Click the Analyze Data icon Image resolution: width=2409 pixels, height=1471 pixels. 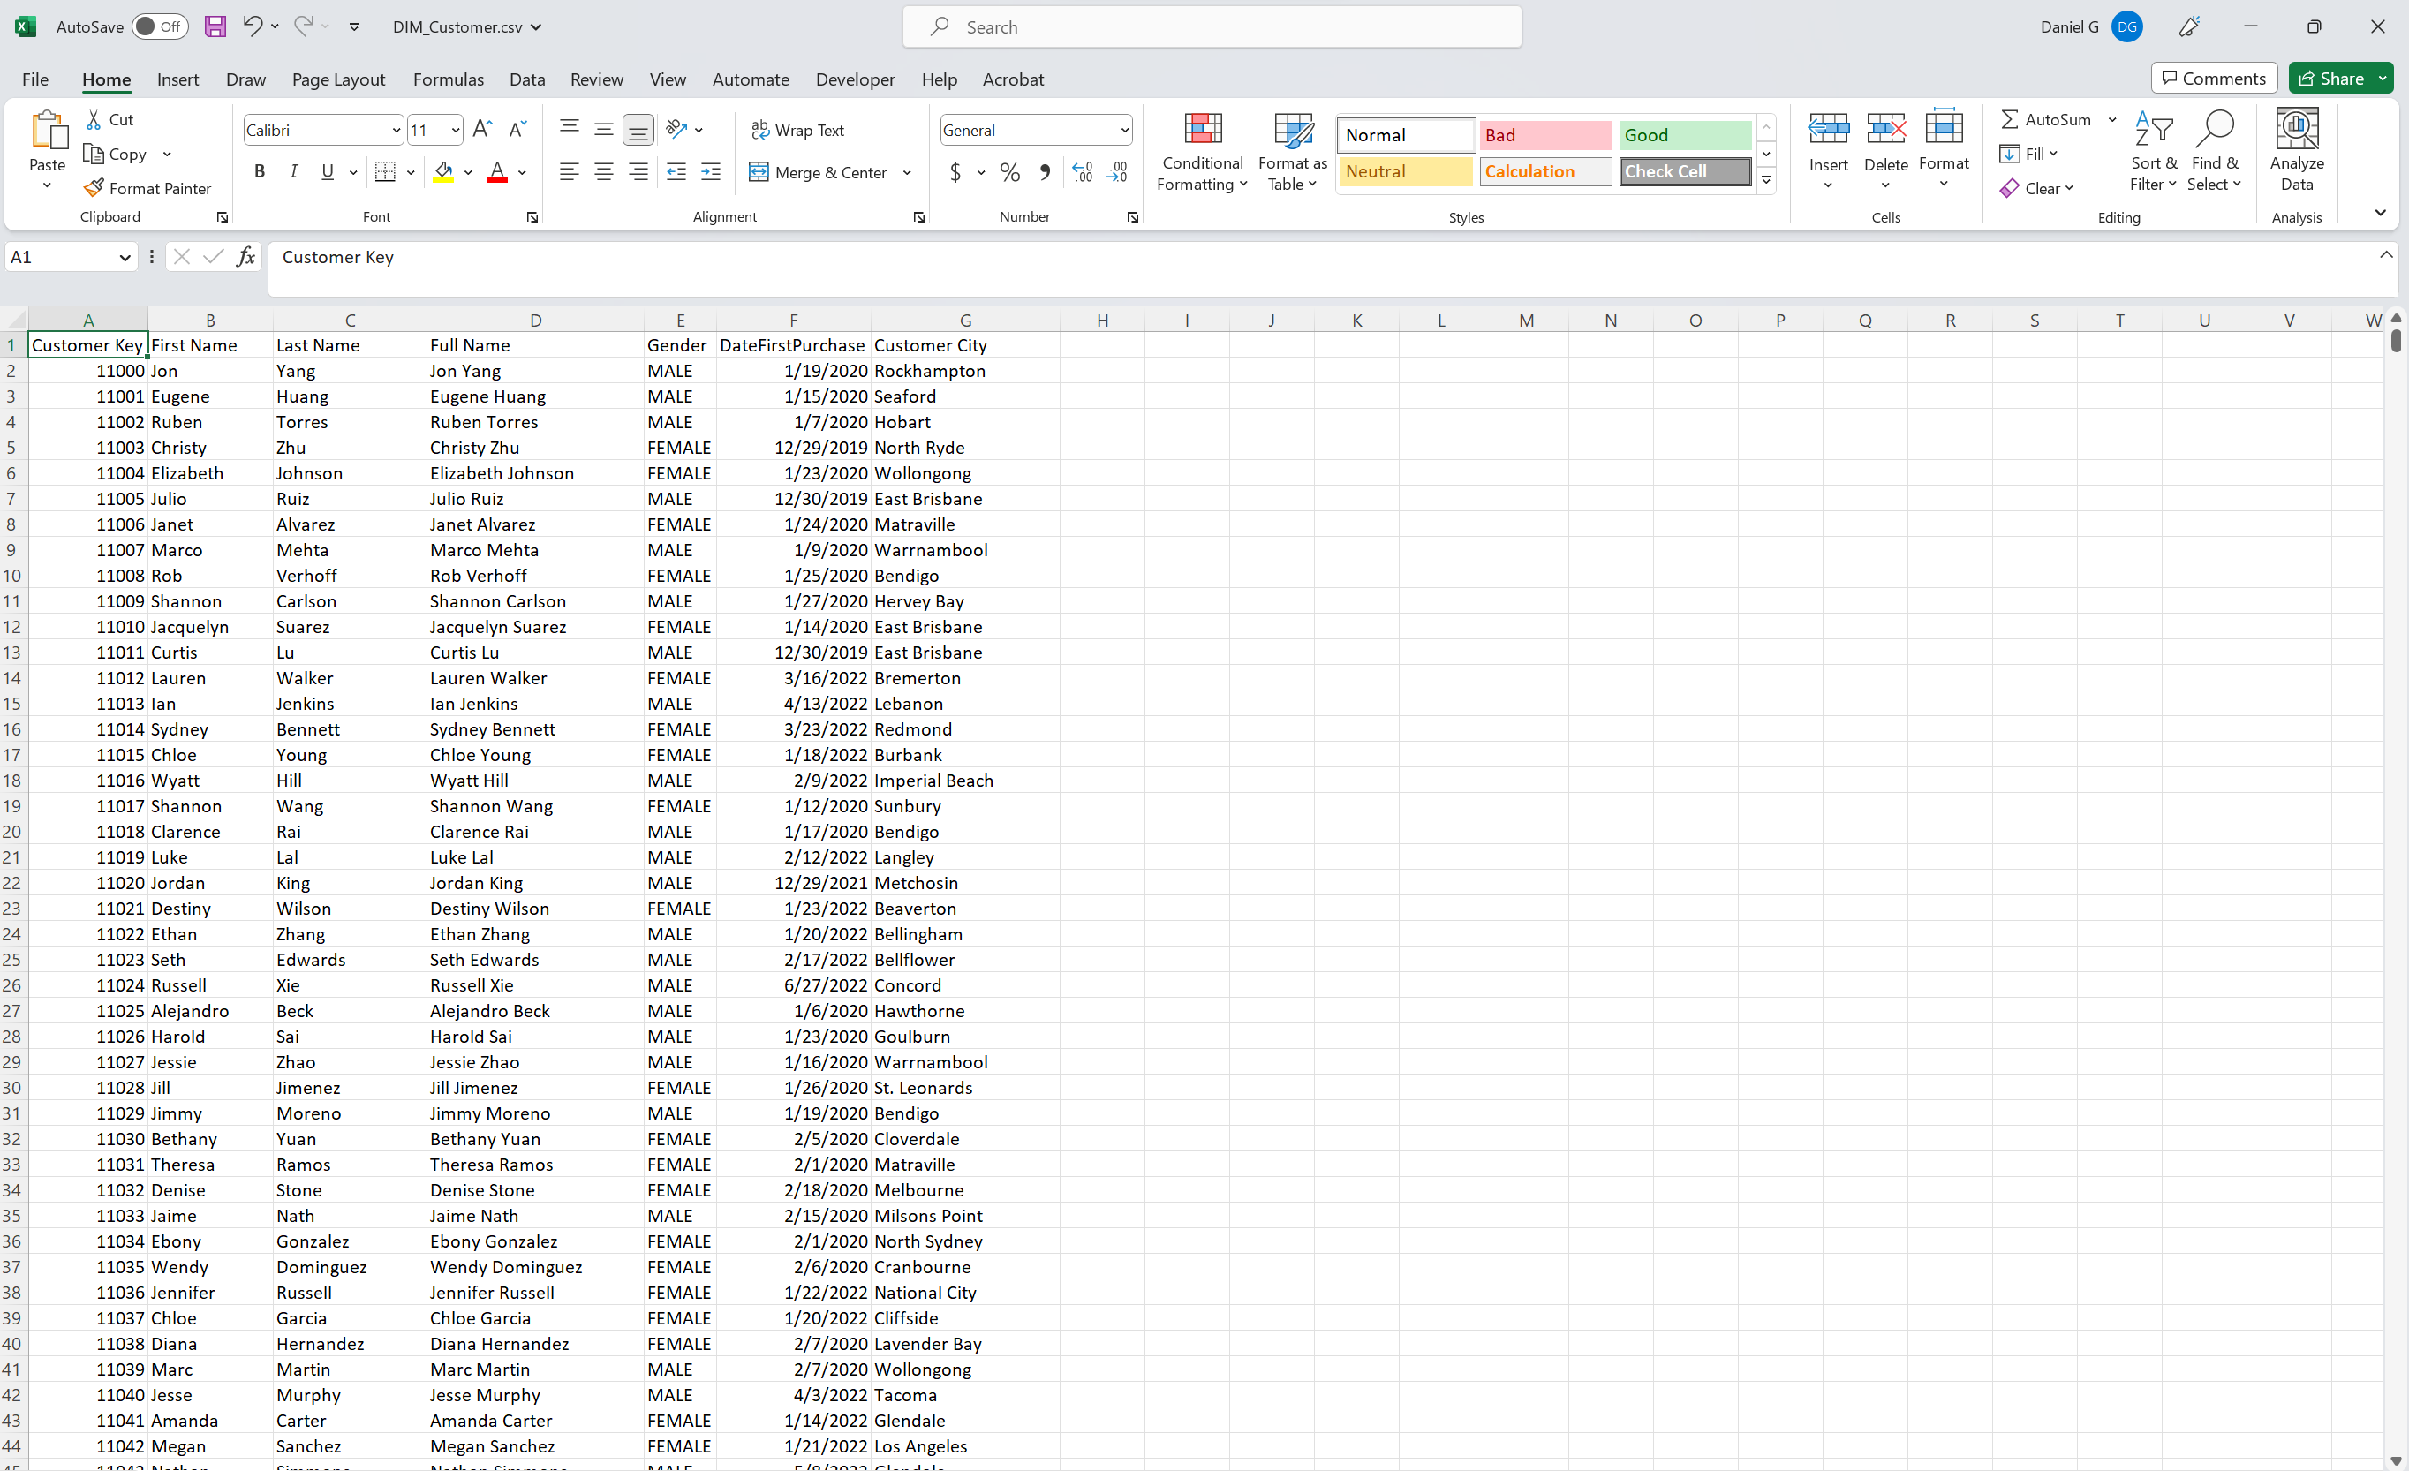2297,130
